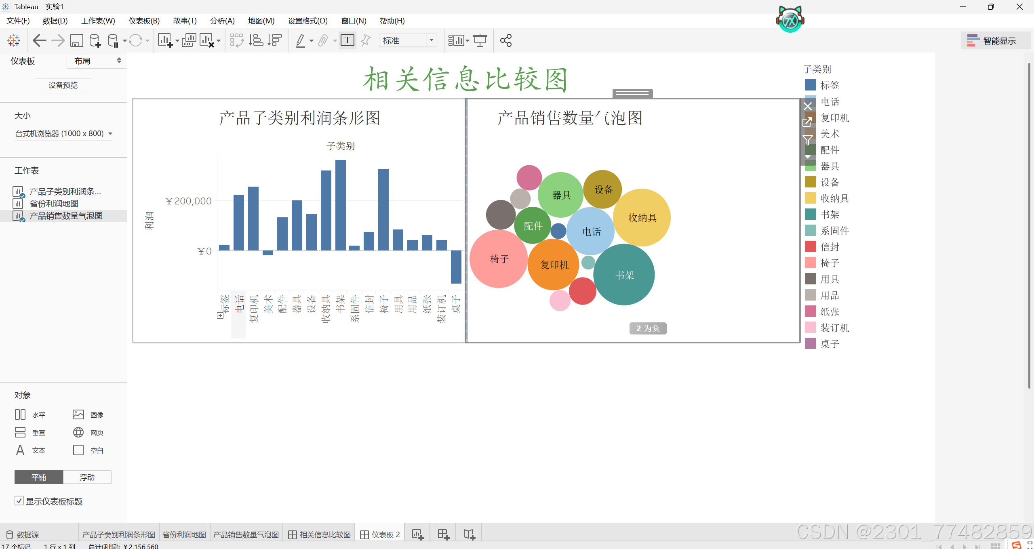
Task: Select the 平铺 layout toggle
Action: pyautogui.click(x=39, y=477)
